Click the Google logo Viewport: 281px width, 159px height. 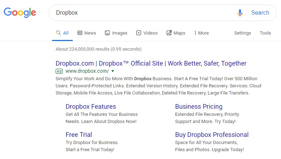click(x=20, y=12)
